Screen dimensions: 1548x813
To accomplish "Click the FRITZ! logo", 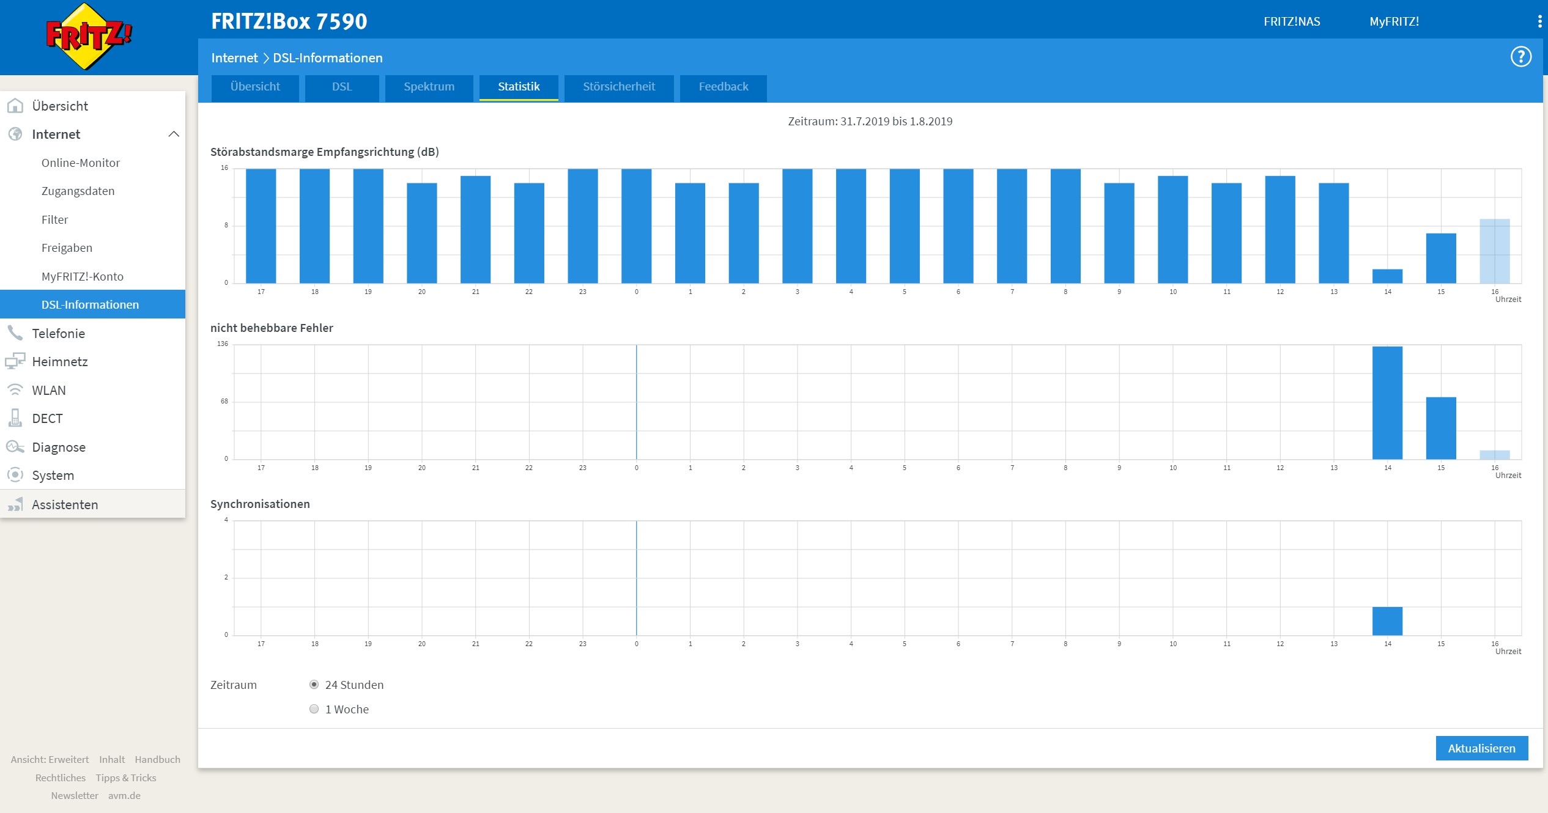I will tap(89, 37).
